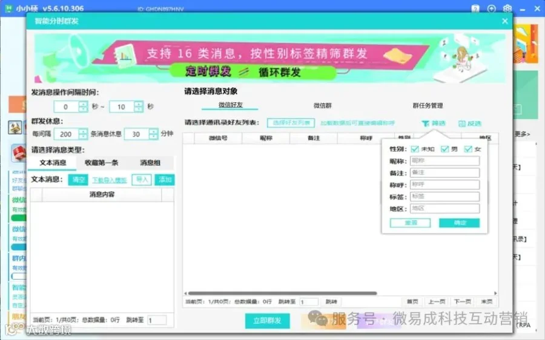Uncheck the 男 gender checkbox

444,149
